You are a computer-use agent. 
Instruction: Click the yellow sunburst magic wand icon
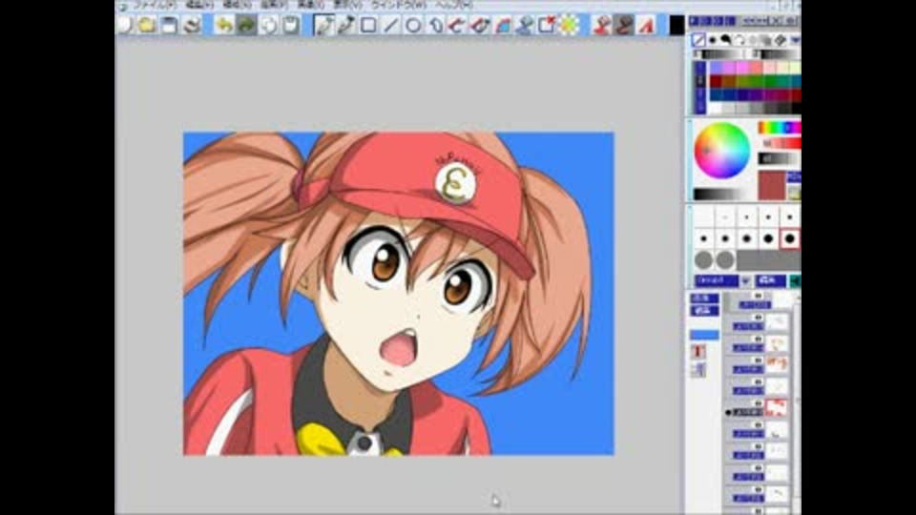[569, 25]
